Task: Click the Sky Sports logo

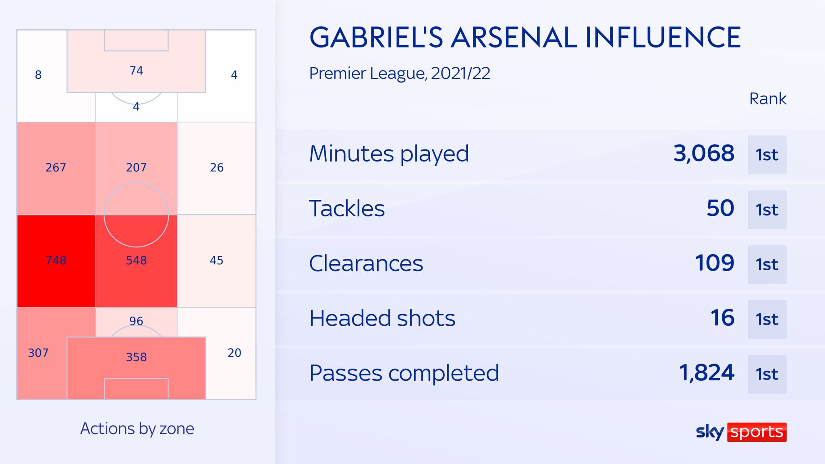Action: [x=741, y=432]
